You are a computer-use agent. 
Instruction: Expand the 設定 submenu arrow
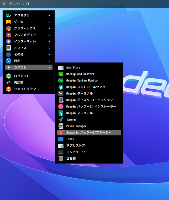(49, 61)
